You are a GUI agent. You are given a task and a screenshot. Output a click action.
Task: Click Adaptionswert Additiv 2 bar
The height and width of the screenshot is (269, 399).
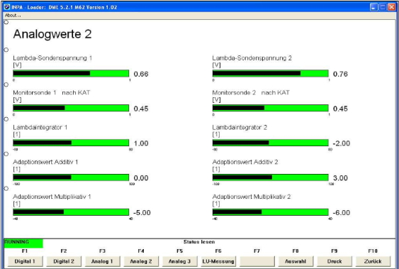tap(271, 177)
